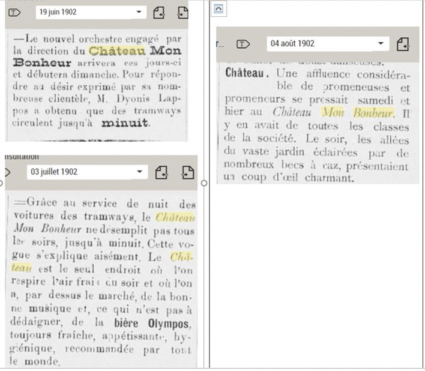The height and width of the screenshot is (371, 425).
Task: Click the partly visible tag icon beside 03 juillet 1902
Action: (8, 172)
